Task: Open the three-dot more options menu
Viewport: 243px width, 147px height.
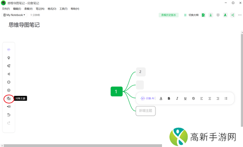Action: coord(240,15)
